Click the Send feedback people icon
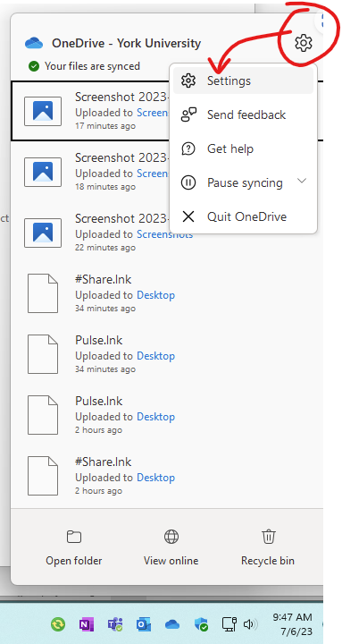The height and width of the screenshot is (644, 342). coord(188,114)
